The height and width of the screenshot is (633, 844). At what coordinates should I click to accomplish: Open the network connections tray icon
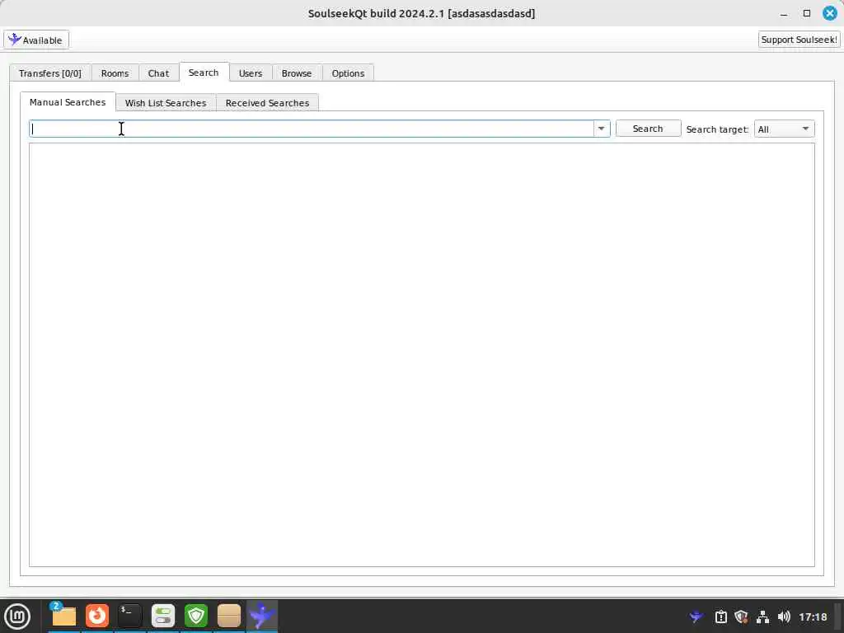[x=762, y=617]
